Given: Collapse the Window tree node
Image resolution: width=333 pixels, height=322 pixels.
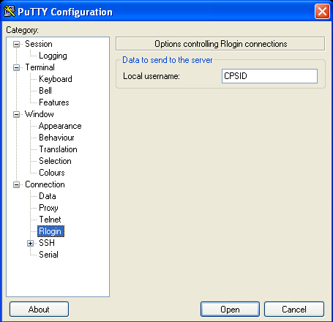Looking at the screenshot, I should 16,114.
